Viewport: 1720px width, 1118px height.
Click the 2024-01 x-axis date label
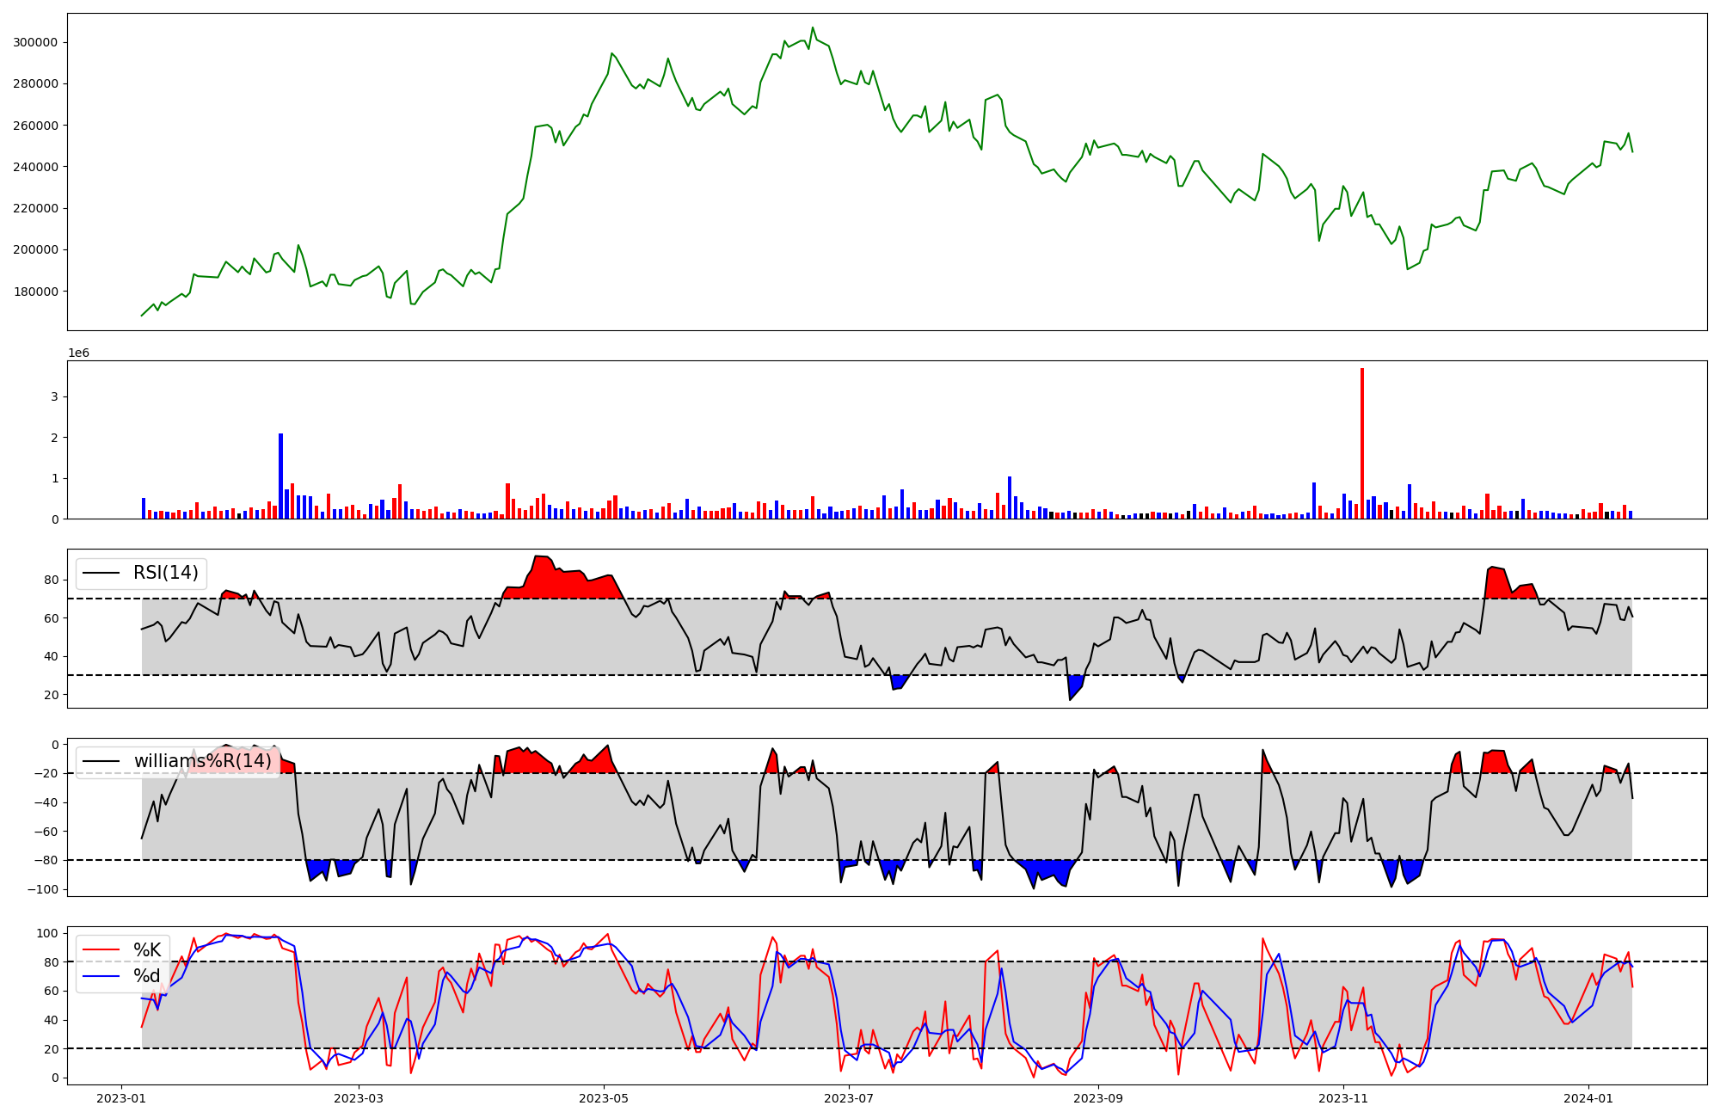[x=1588, y=1098]
